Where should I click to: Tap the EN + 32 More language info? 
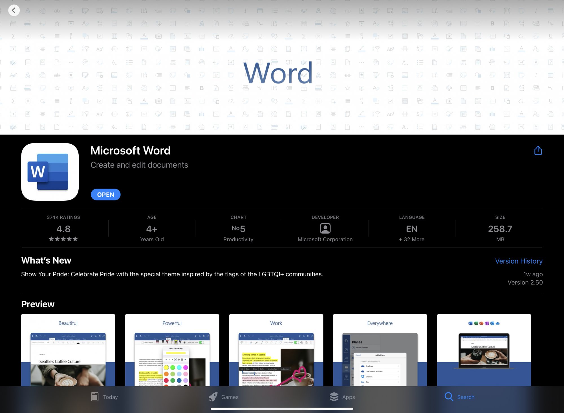[x=412, y=229]
